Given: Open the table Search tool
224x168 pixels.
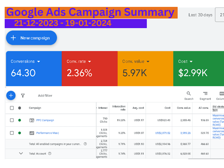Looking at the screenshot, I should click(189, 96).
